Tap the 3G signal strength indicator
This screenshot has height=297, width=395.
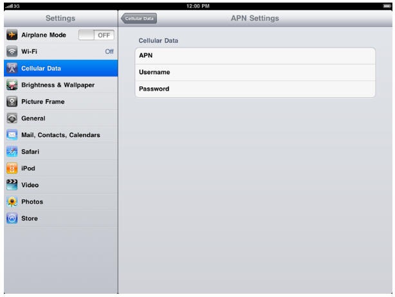[12, 6]
